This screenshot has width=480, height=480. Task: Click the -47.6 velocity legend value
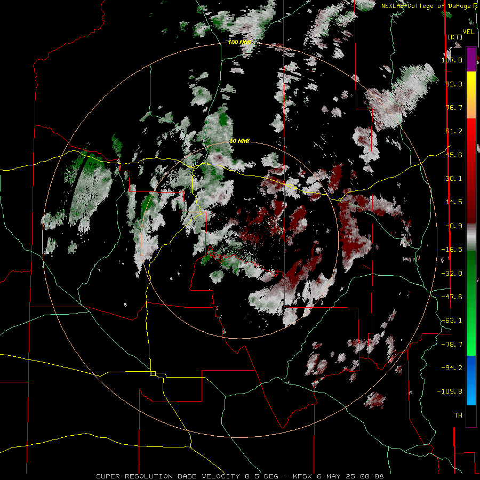click(452, 297)
